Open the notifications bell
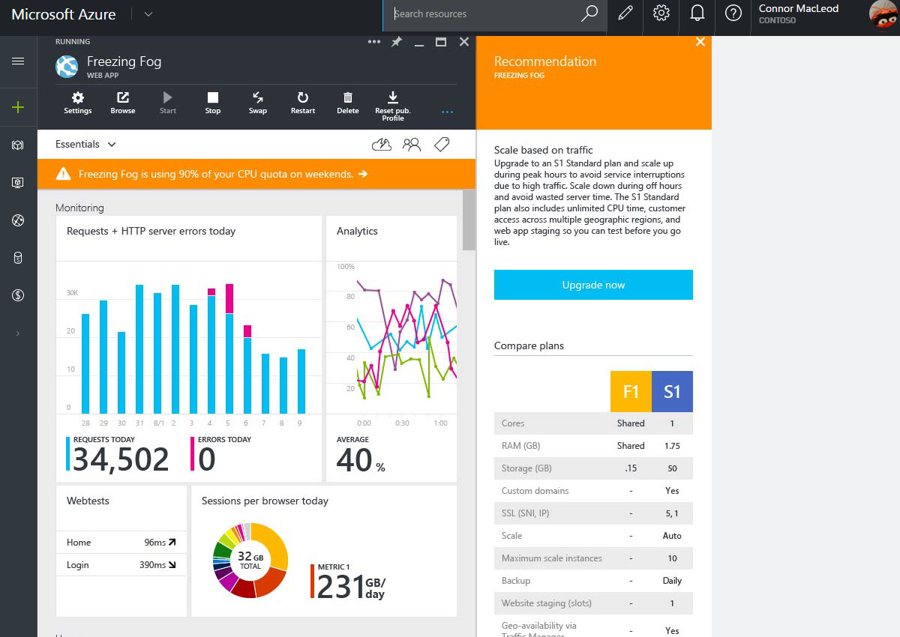The image size is (900, 637). pyautogui.click(x=697, y=13)
